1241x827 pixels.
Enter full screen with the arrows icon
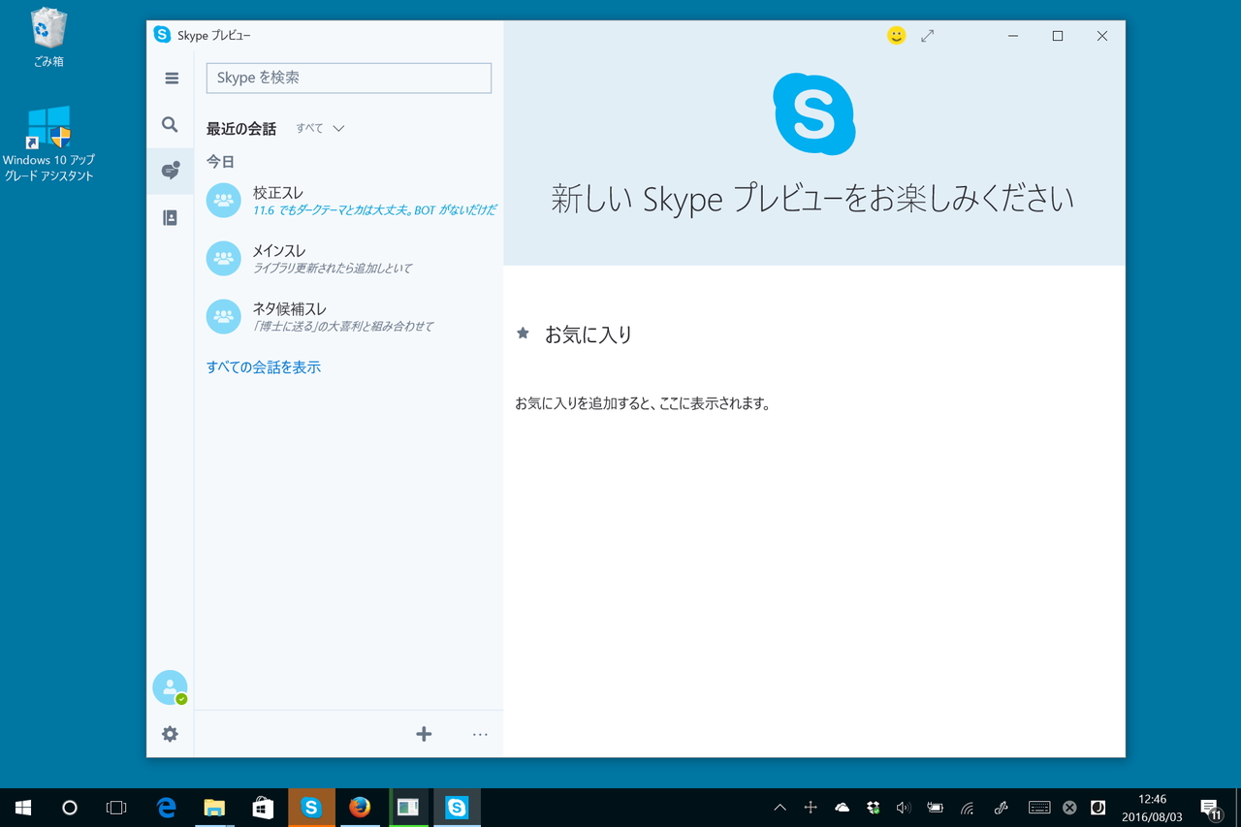pyautogui.click(x=927, y=35)
